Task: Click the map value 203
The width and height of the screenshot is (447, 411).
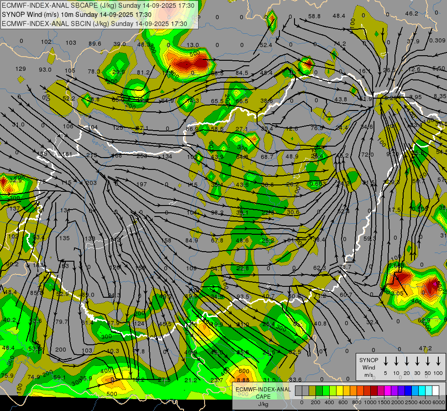Action: click(x=91, y=183)
